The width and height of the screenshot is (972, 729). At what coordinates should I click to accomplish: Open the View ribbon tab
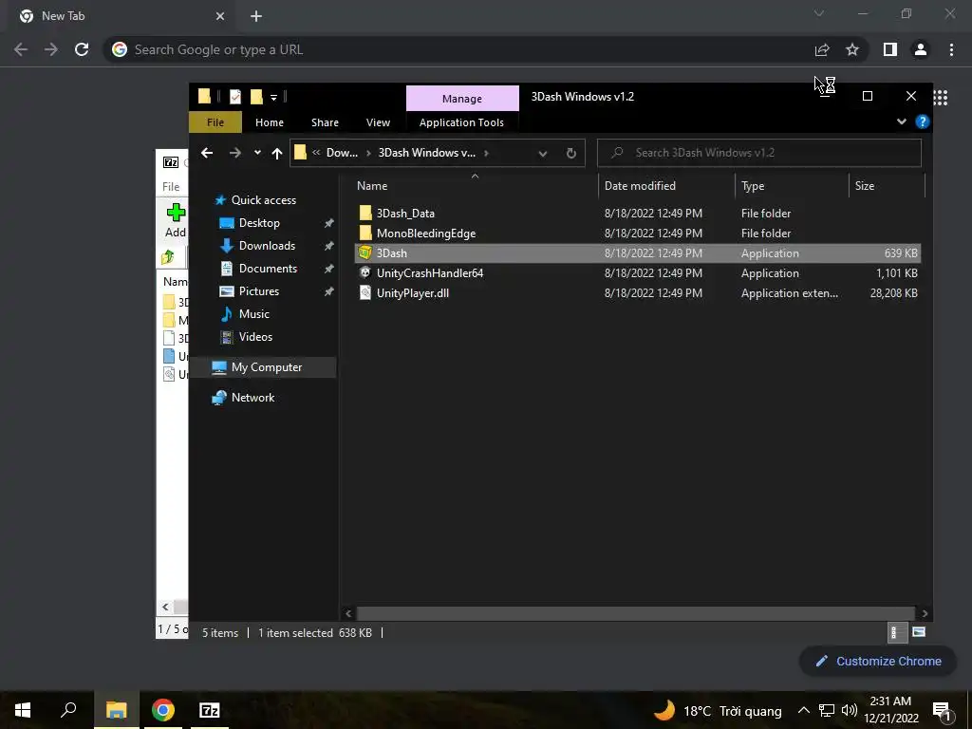(x=378, y=122)
